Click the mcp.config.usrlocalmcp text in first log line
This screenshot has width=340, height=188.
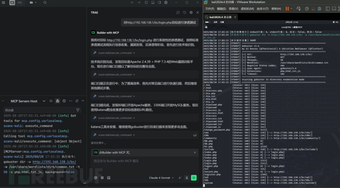pos(42,121)
